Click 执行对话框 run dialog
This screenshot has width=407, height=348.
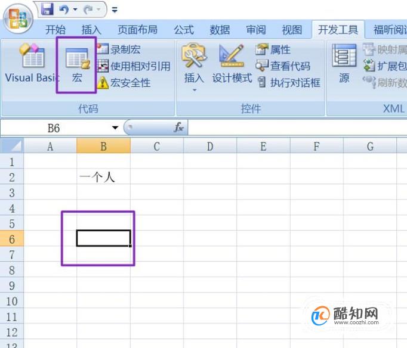289,83
